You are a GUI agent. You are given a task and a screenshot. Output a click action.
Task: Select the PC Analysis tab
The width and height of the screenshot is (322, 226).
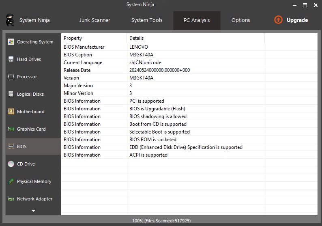pyautogui.click(x=197, y=20)
